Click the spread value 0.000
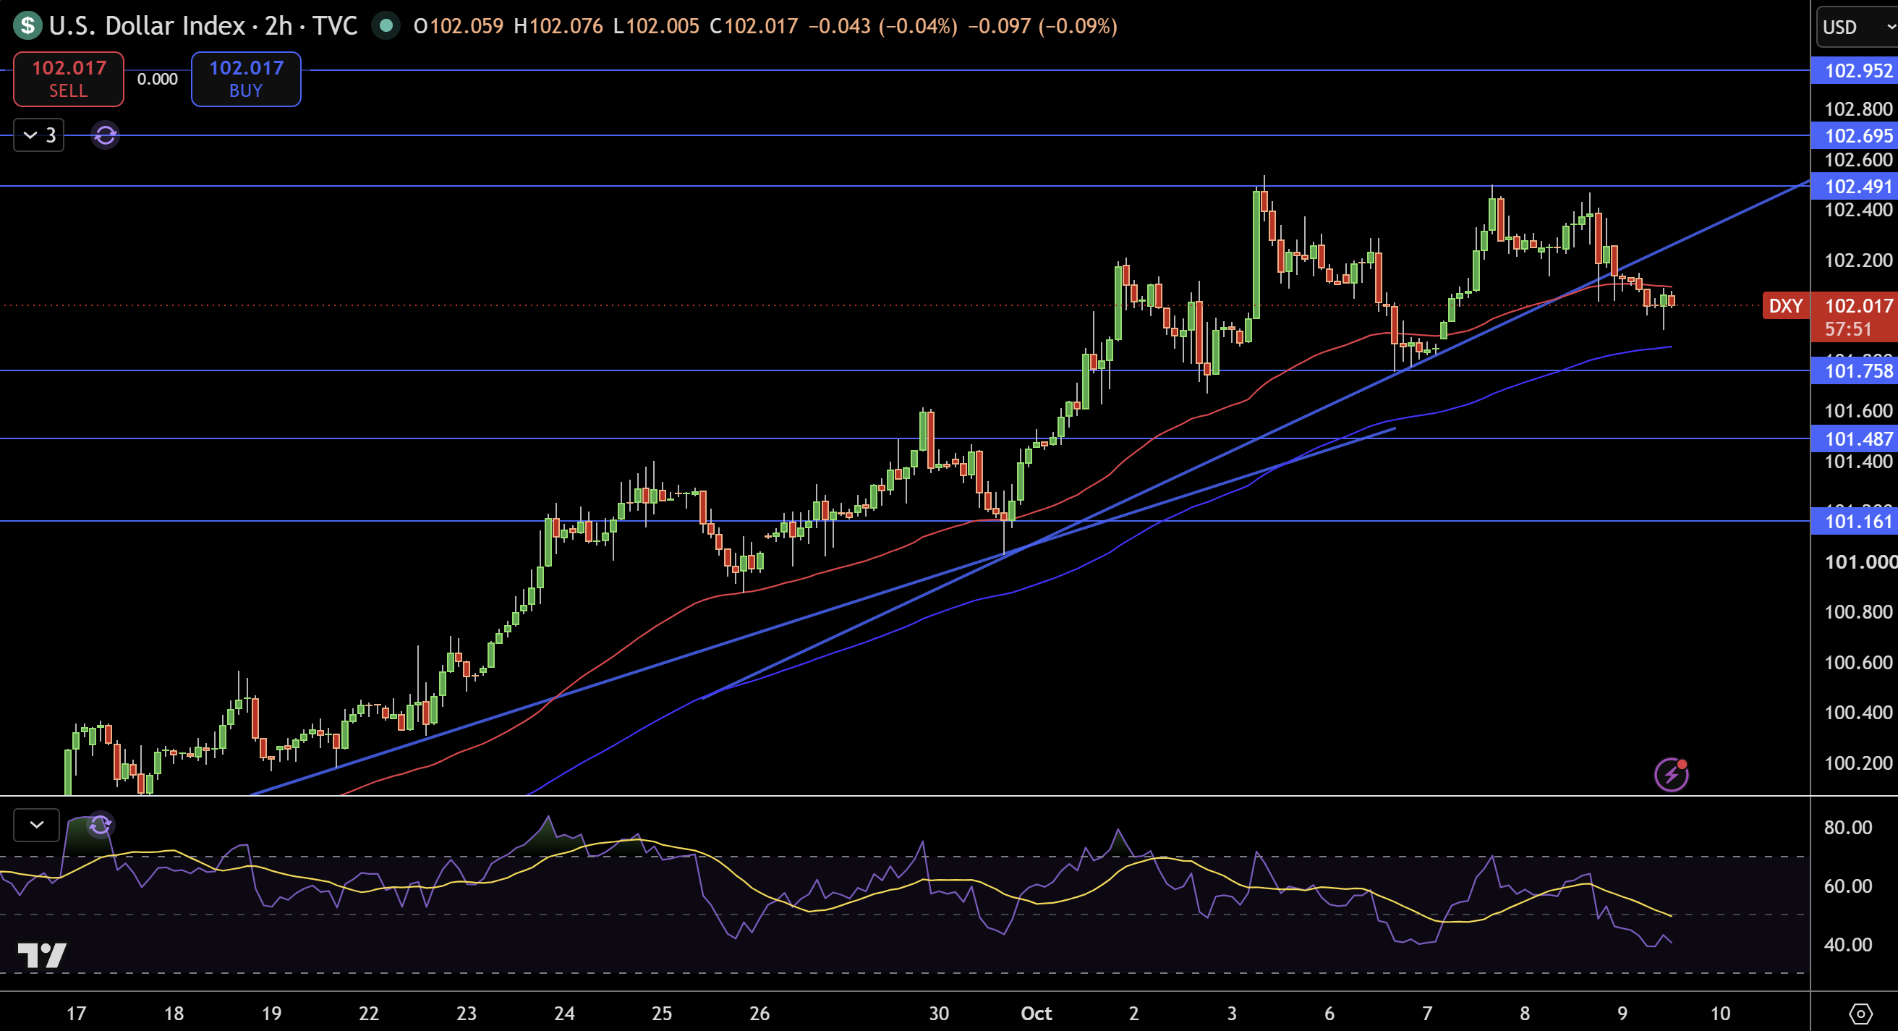The height and width of the screenshot is (1031, 1898). (x=158, y=79)
